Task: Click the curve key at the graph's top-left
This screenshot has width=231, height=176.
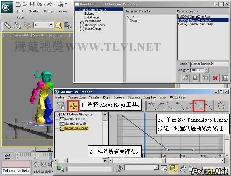Action: [x=123, y=116]
